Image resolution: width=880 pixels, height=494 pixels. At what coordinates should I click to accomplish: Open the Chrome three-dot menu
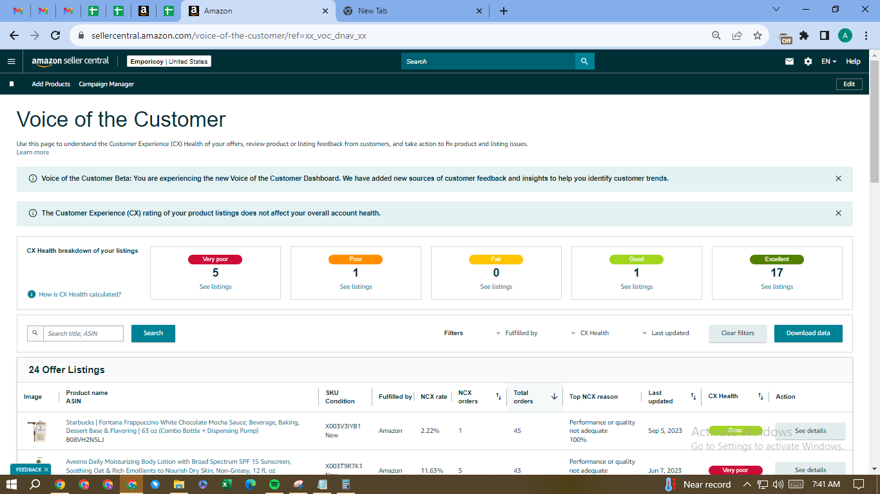(x=865, y=35)
